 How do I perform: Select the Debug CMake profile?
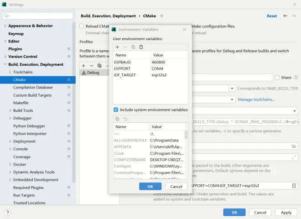[x=94, y=73]
